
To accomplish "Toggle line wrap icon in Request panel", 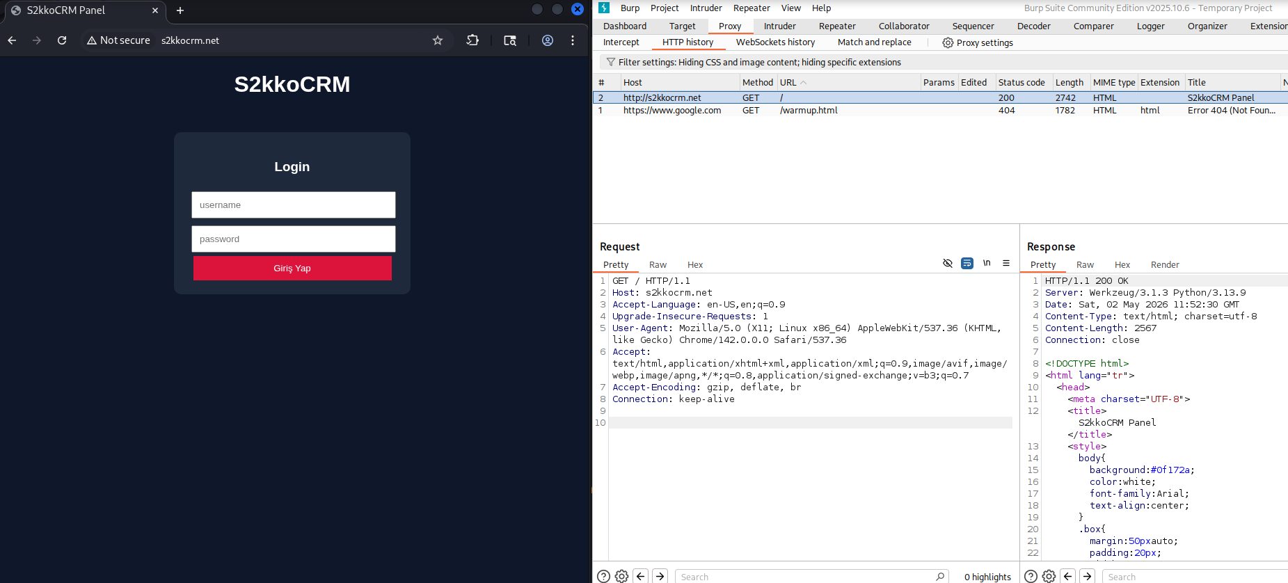I will tap(967, 263).
